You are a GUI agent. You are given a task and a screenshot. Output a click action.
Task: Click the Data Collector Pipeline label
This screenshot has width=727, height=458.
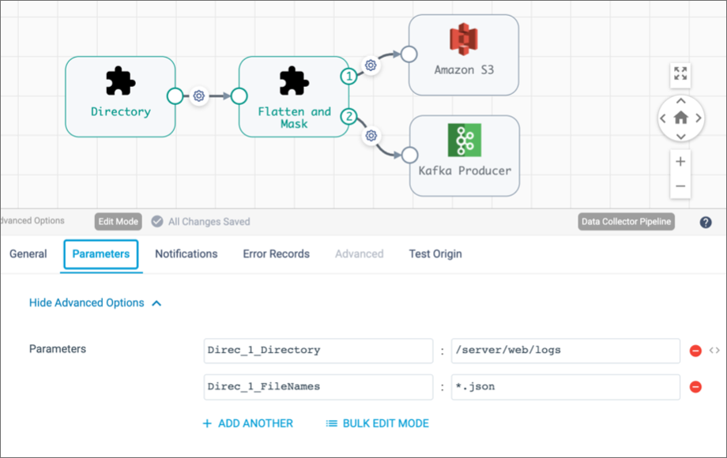[626, 221]
